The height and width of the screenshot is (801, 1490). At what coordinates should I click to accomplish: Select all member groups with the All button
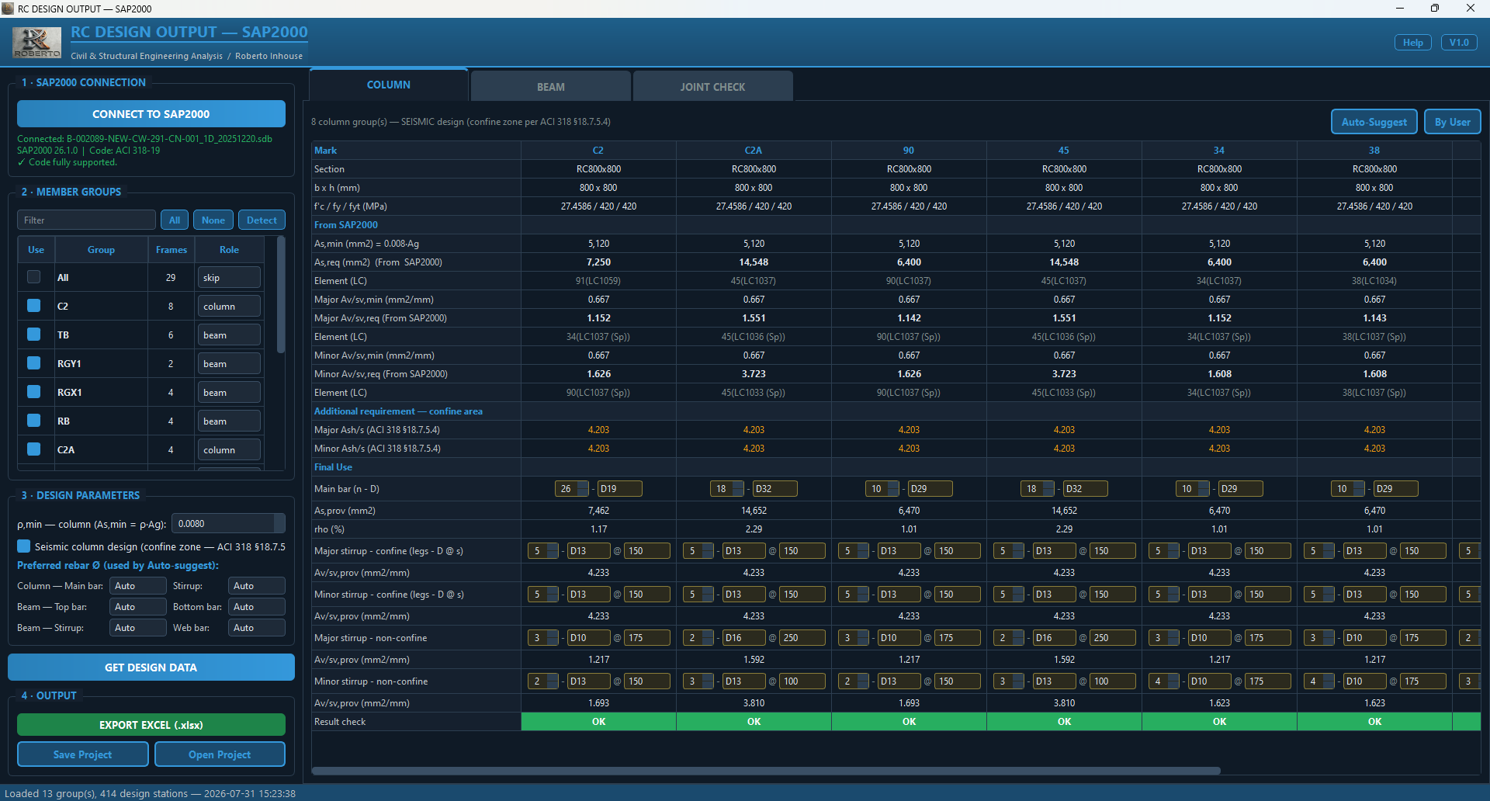(175, 220)
